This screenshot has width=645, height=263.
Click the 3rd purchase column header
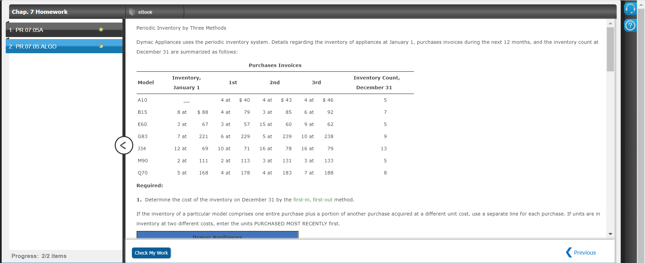316,83
